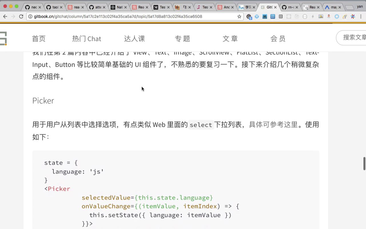The width and height of the screenshot is (366, 229).
Task: Focus the URL address bar
Action: [x=134, y=17]
